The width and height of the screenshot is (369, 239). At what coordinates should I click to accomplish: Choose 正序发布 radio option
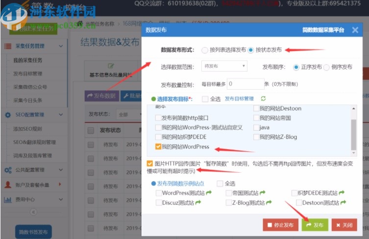[x=296, y=67]
